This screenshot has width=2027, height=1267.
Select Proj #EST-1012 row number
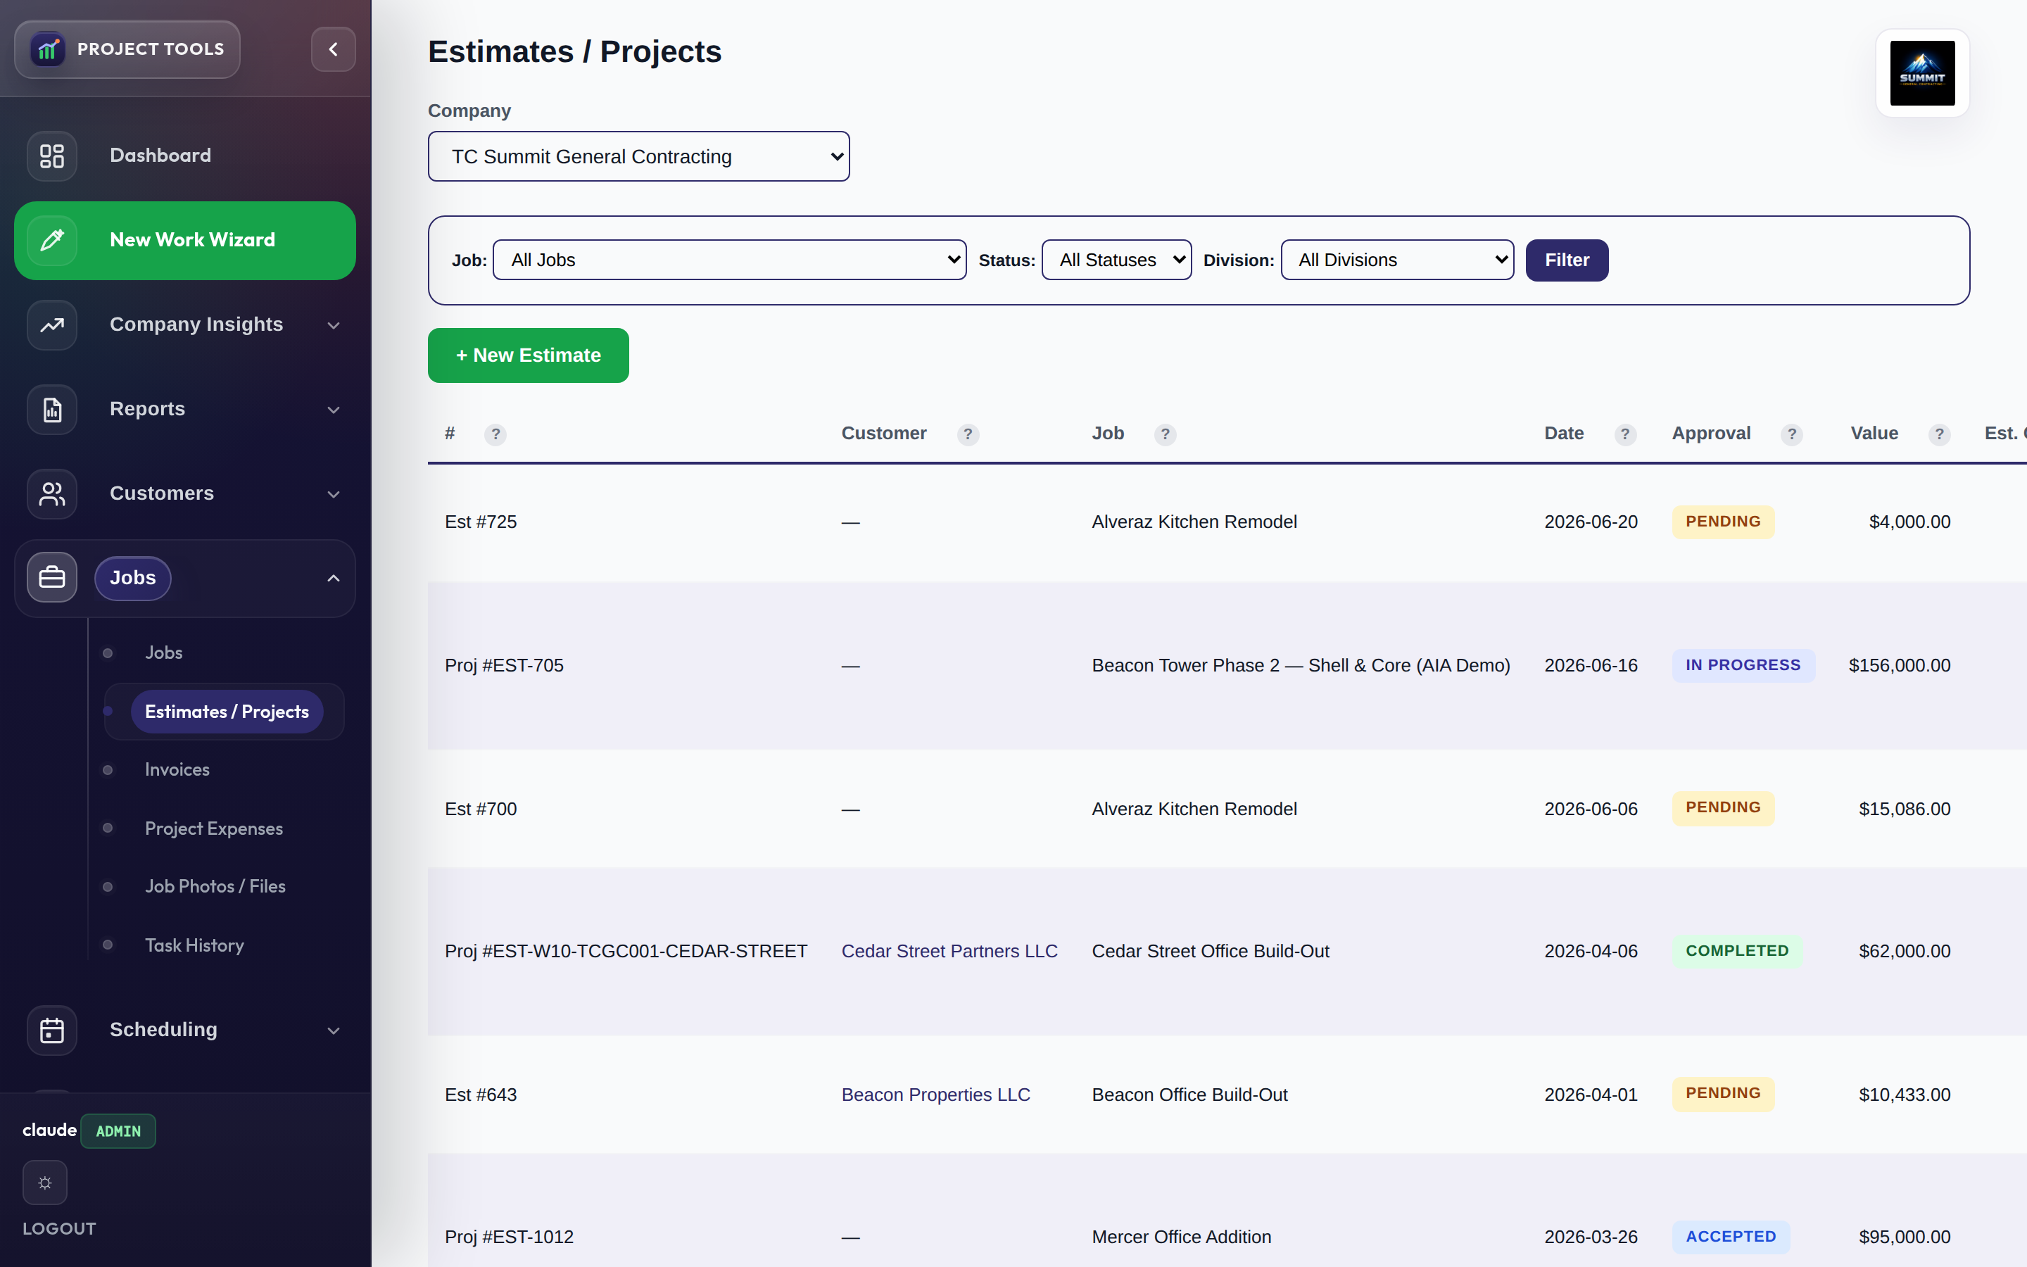point(510,1237)
